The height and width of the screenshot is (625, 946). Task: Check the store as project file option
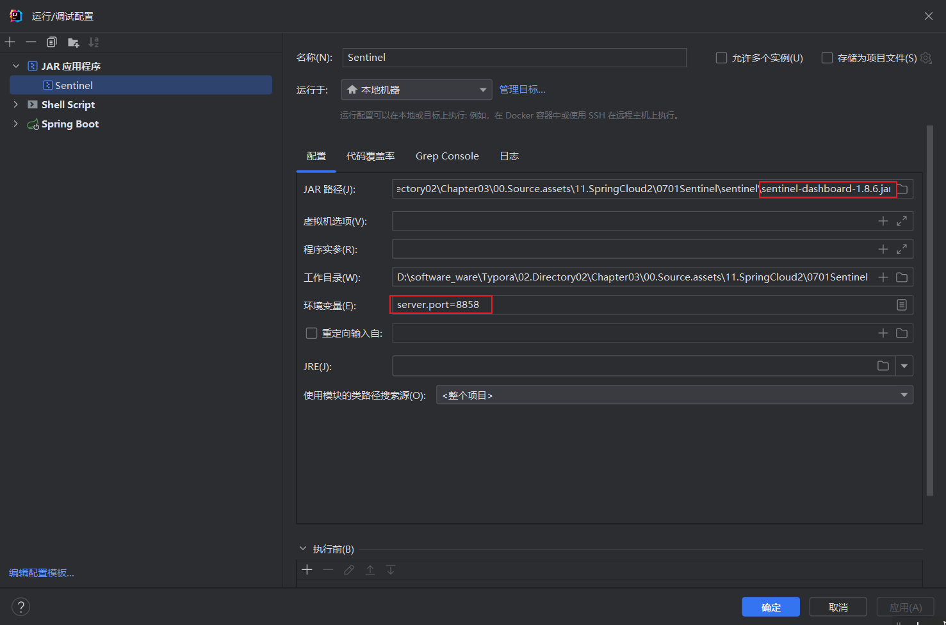click(x=828, y=58)
